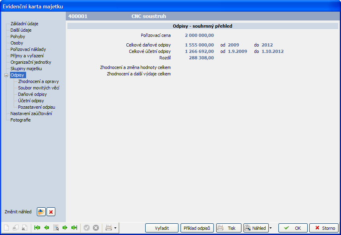The image size is (341, 235).
Task: Click the open view icon next to Změnit náhled
Action: point(41,212)
